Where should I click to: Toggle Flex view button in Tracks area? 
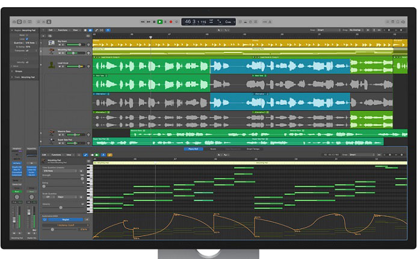click(102, 30)
